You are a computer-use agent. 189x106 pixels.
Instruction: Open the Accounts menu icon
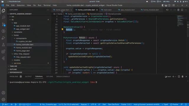point(3,93)
